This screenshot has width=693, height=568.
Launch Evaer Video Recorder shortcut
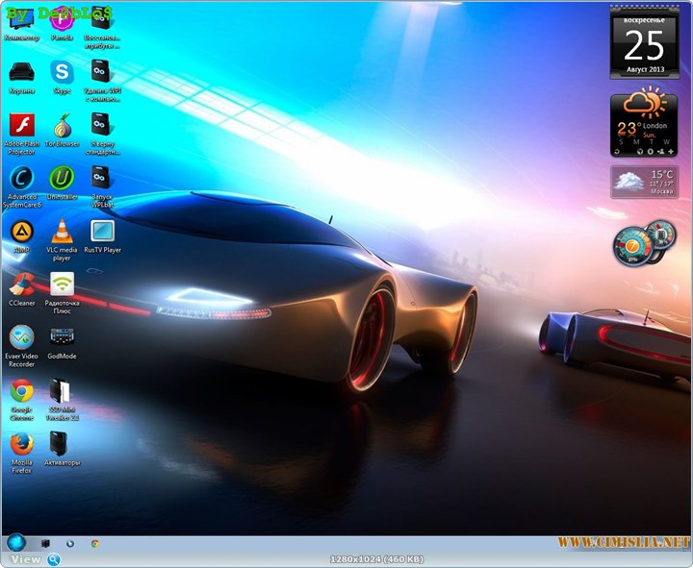click(x=21, y=337)
